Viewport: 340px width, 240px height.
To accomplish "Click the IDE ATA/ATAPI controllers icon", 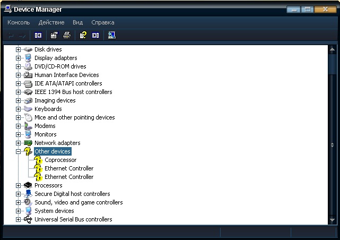I will pyautogui.click(x=28, y=83).
